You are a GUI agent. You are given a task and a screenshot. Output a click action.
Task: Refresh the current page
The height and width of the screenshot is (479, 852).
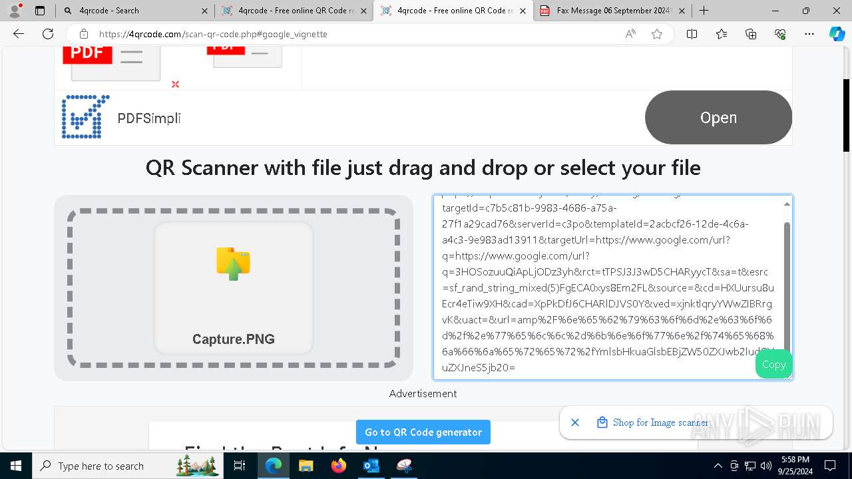coord(48,34)
